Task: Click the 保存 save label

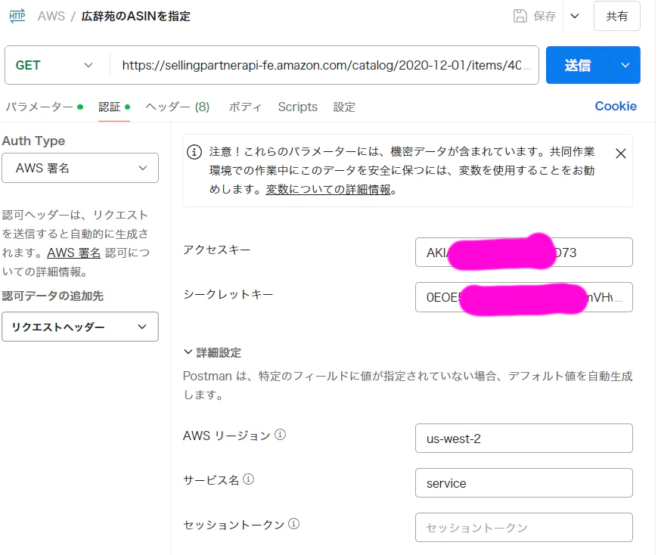Action: pyautogui.click(x=545, y=16)
